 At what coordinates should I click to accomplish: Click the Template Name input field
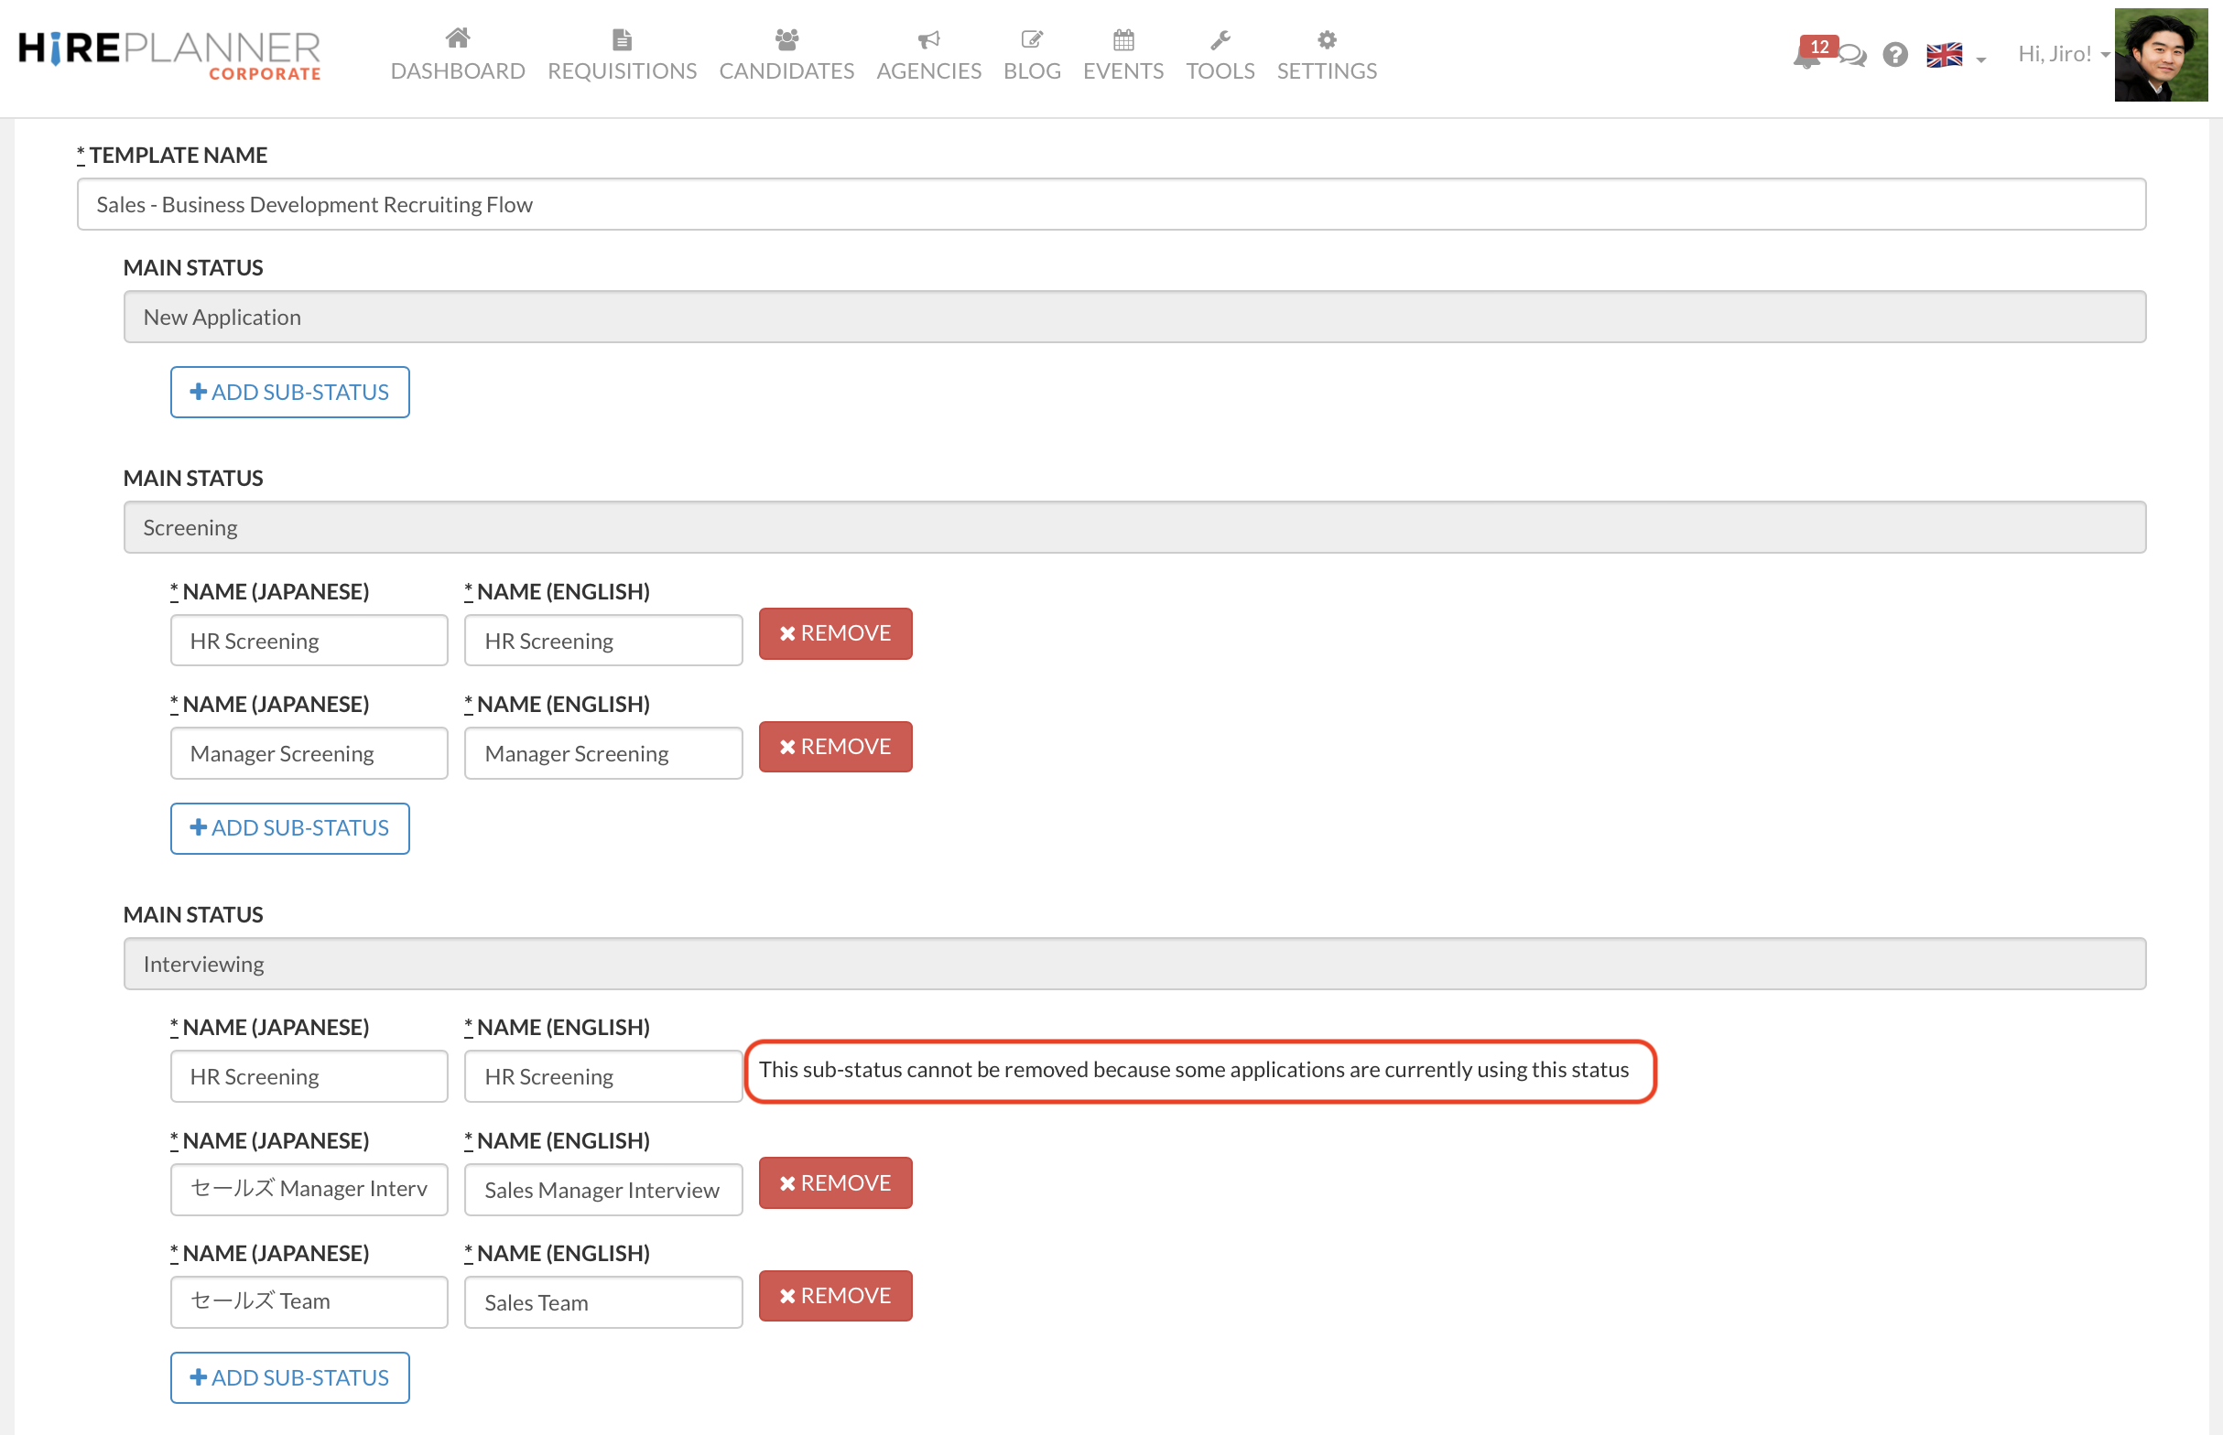(x=1111, y=204)
